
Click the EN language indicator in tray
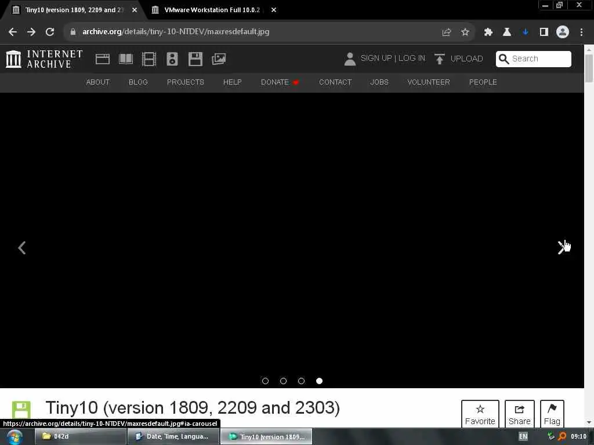(x=523, y=436)
